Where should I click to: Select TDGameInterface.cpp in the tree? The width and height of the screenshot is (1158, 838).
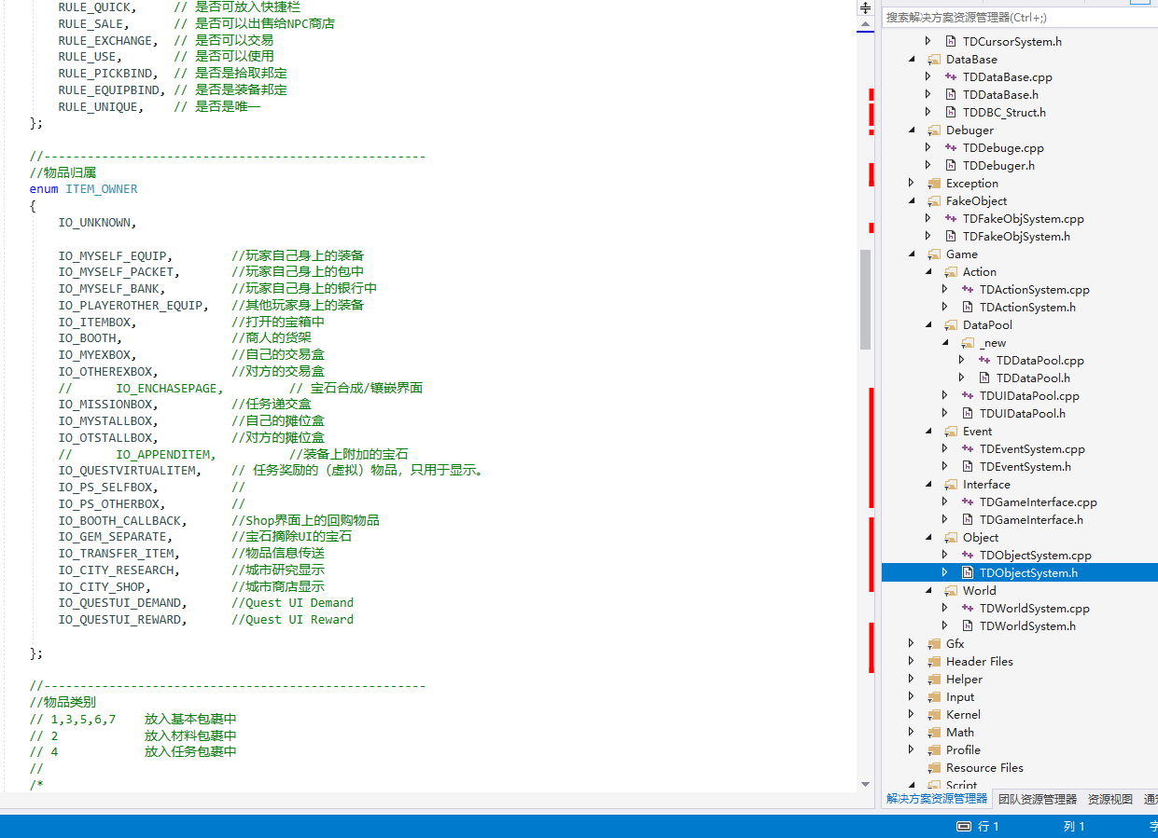pyautogui.click(x=1038, y=502)
